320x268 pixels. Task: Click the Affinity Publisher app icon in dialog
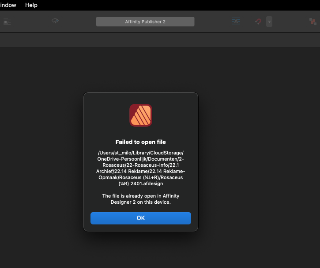(x=141, y=115)
